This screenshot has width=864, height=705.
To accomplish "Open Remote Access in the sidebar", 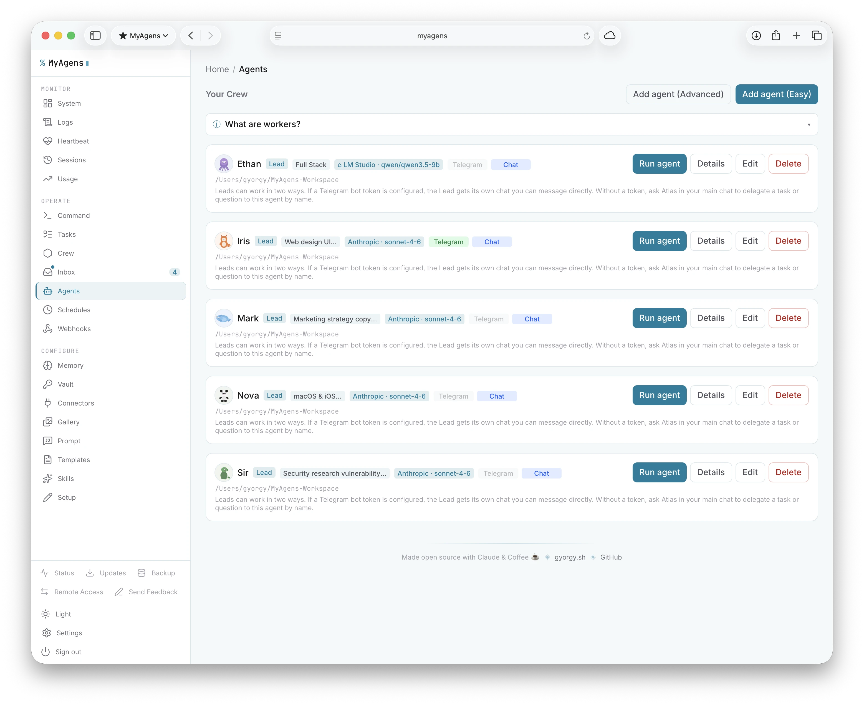I will (x=72, y=592).
